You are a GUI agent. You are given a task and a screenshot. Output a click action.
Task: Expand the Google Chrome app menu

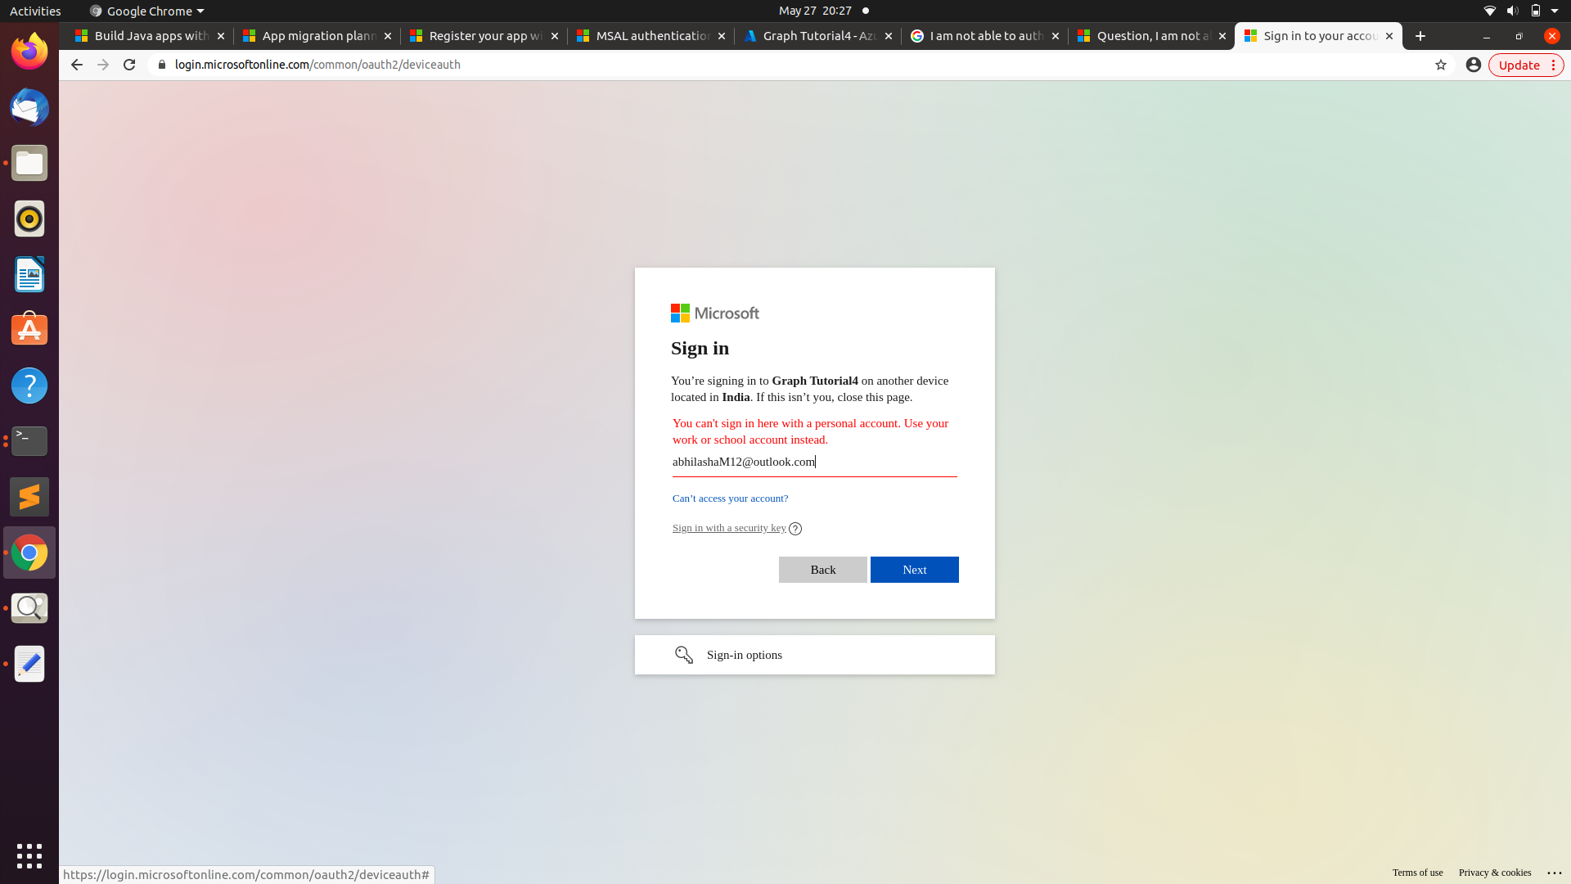pyautogui.click(x=146, y=11)
